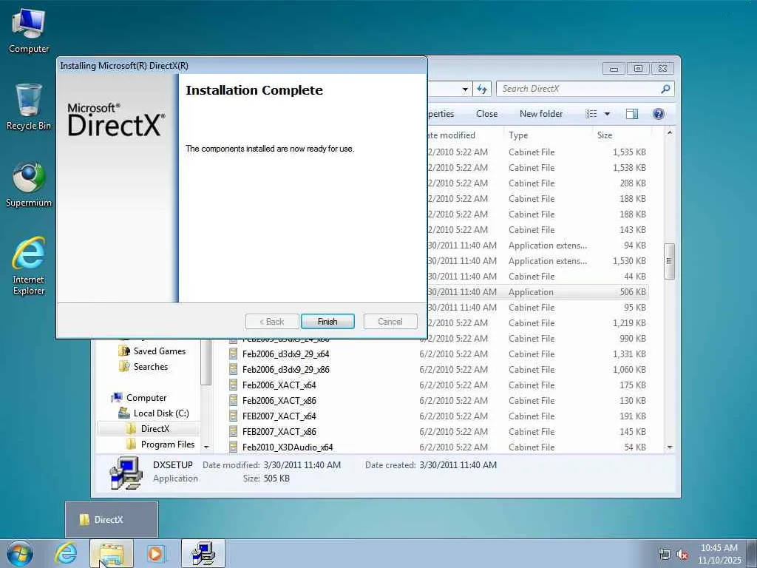
Task: Click cabinet icon of Feb2006_XACT_x64
Action: point(233,385)
